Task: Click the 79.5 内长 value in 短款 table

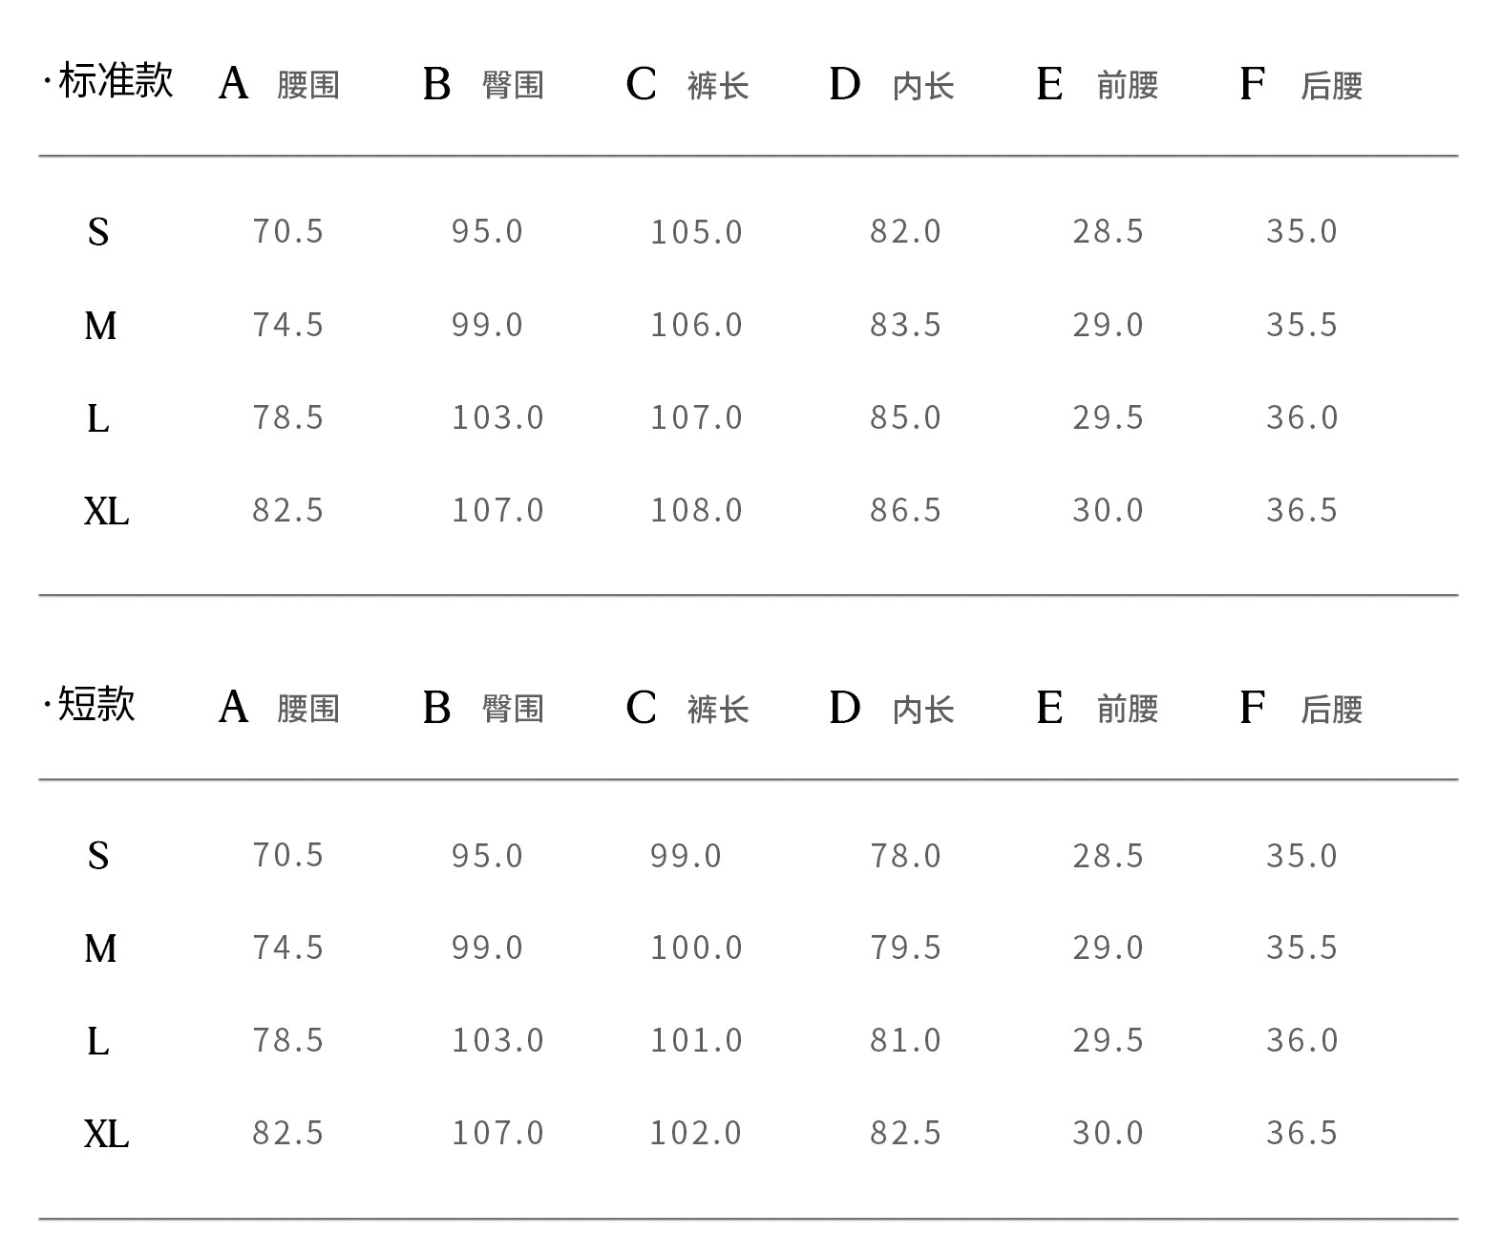Action: pos(905,948)
